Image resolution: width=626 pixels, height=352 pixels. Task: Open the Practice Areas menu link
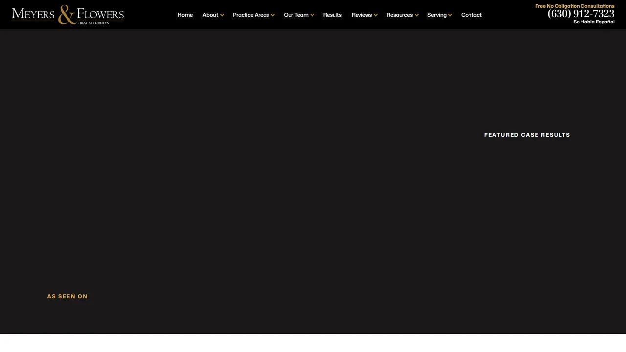point(251,15)
